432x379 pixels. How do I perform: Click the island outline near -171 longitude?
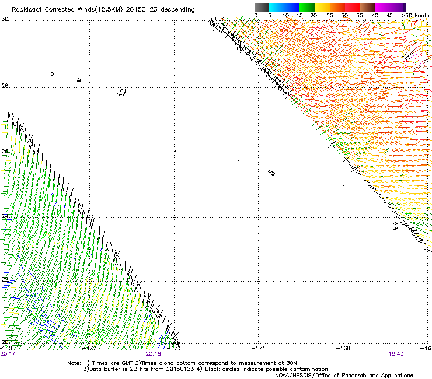tap(271, 173)
